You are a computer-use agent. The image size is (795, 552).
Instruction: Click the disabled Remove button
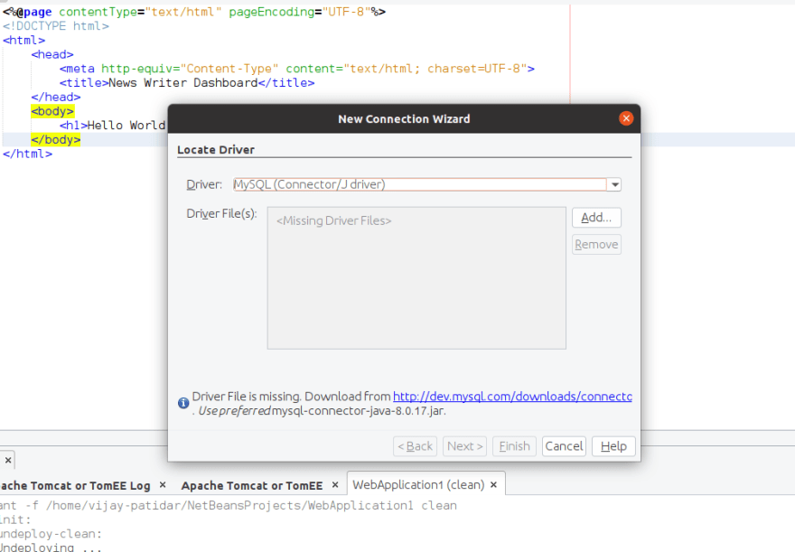point(596,244)
